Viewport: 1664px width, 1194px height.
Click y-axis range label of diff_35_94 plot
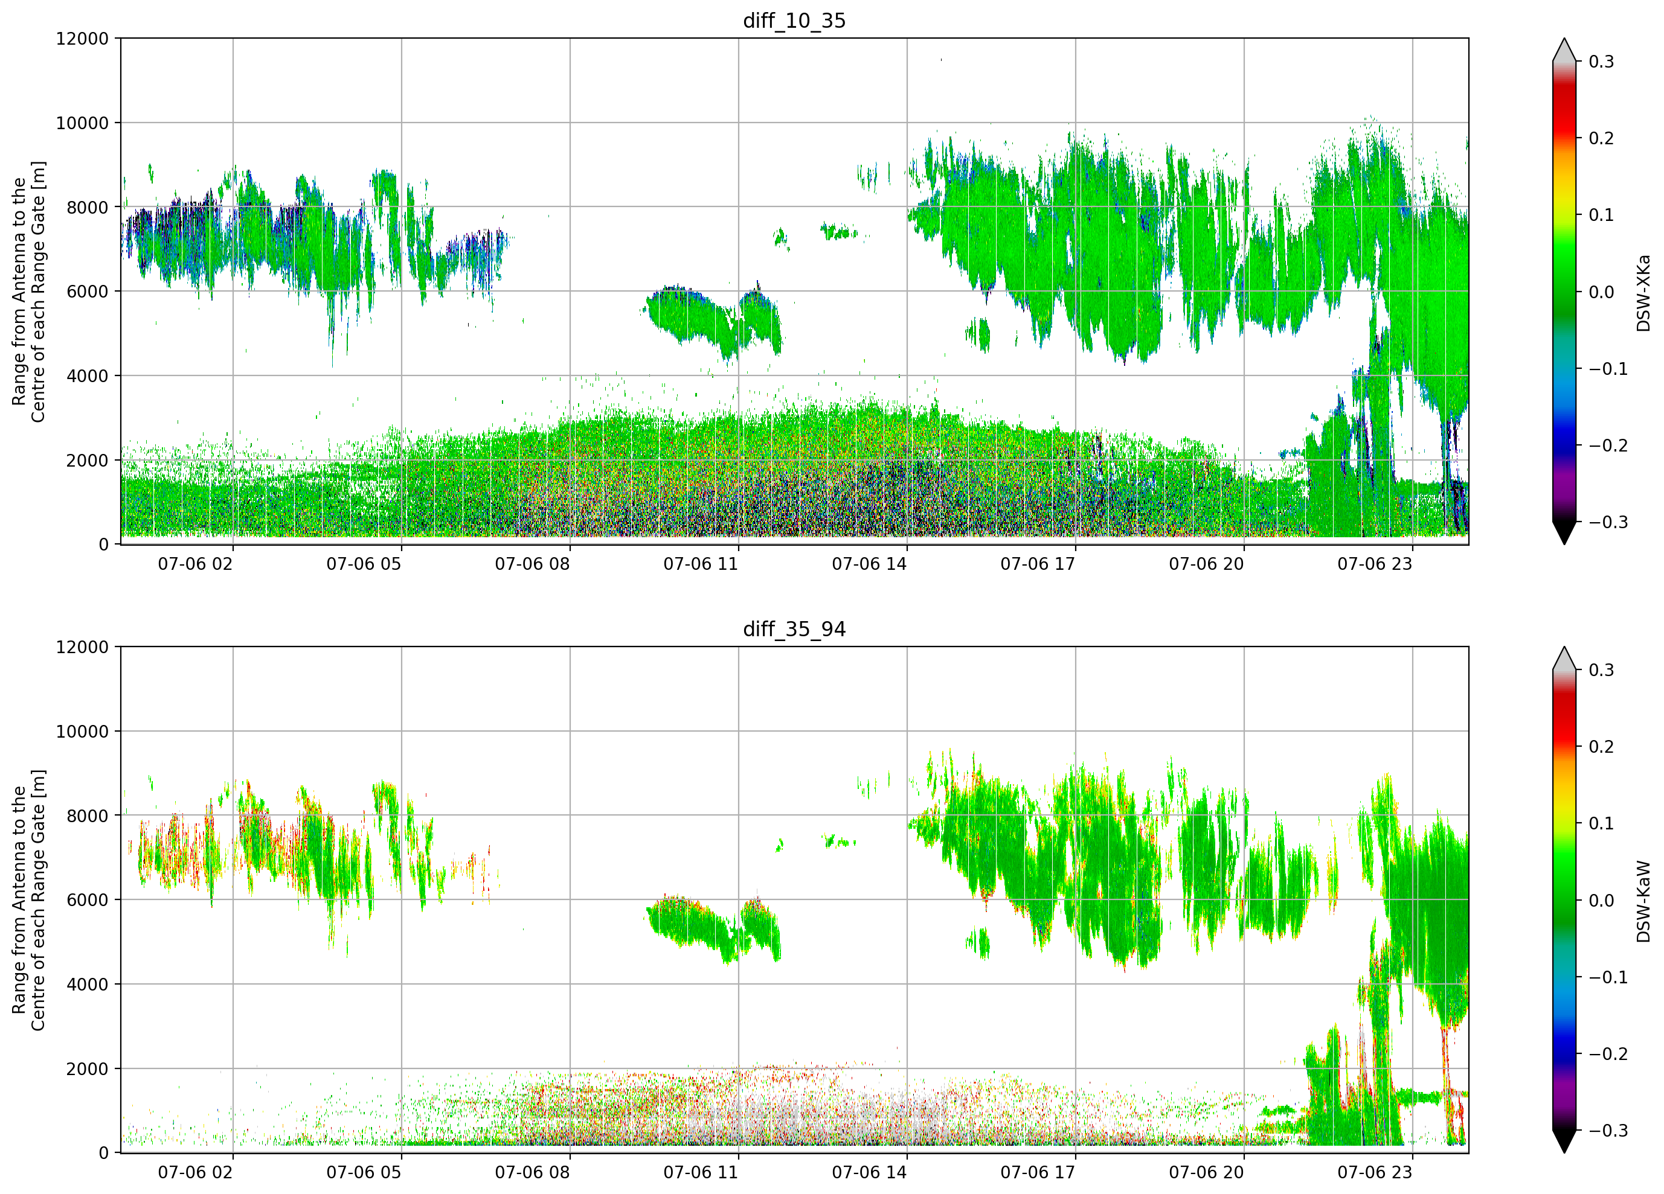click(28, 900)
